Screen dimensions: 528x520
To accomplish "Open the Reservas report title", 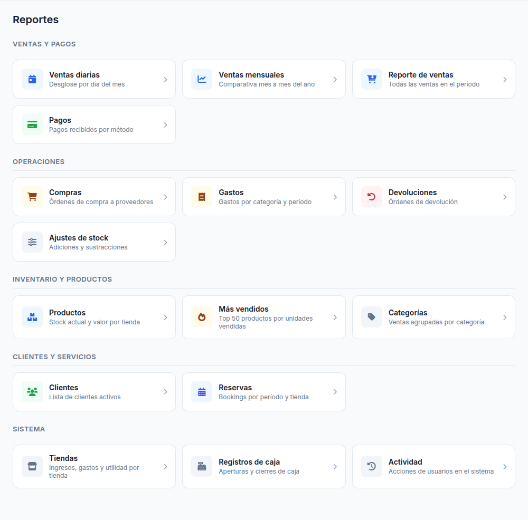I will click(235, 388).
